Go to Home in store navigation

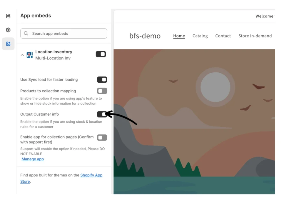[x=179, y=36]
